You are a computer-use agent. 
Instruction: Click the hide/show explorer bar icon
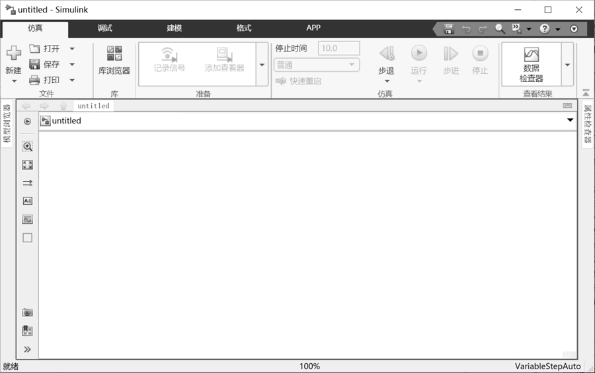pyautogui.click(x=27, y=121)
